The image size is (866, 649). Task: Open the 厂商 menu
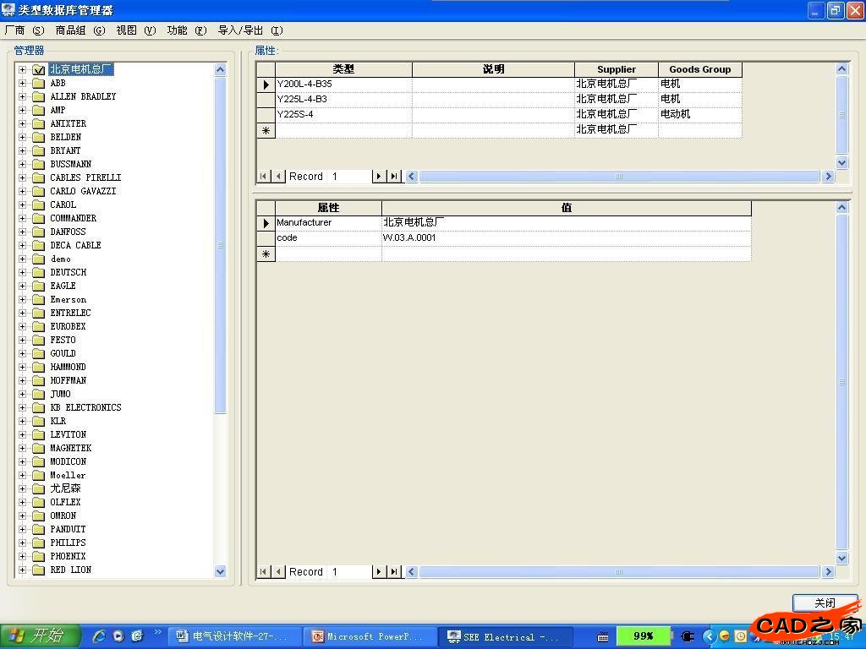pos(25,30)
